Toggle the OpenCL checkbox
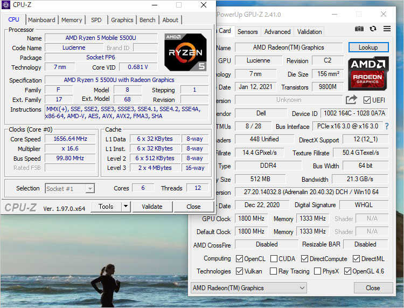The height and width of the screenshot is (308, 404). coord(239,259)
